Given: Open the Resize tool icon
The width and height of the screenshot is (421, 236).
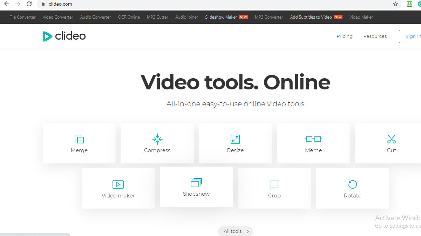Looking at the screenshot, I should click(x=235, y=139).
